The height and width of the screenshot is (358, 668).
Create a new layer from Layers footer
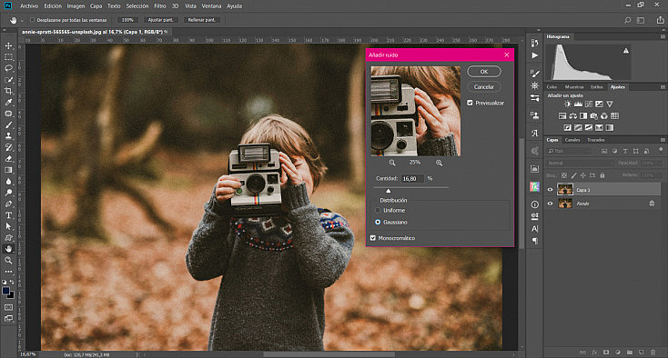click(642, 353)
